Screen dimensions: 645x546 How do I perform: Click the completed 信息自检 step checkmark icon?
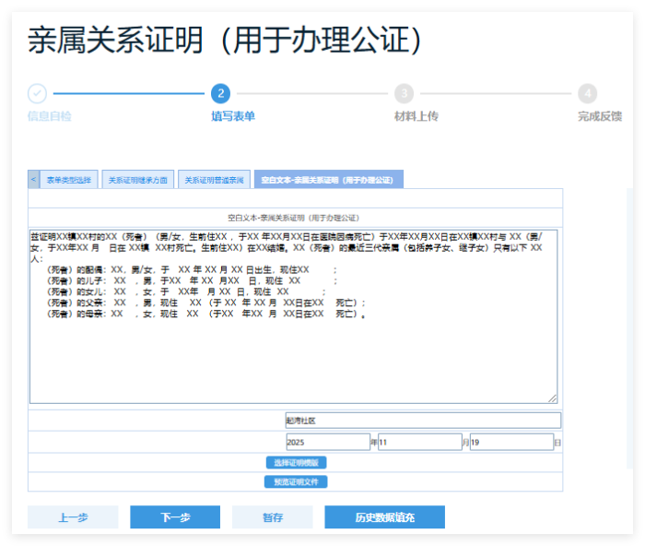pos(37,93)
